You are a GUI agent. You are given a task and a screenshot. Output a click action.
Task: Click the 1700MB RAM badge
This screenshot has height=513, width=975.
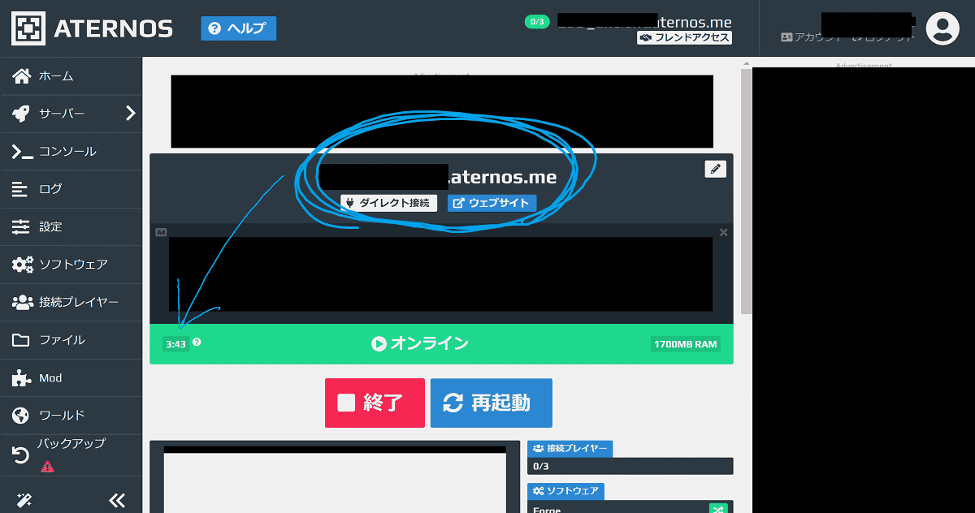tap(686, 344)
